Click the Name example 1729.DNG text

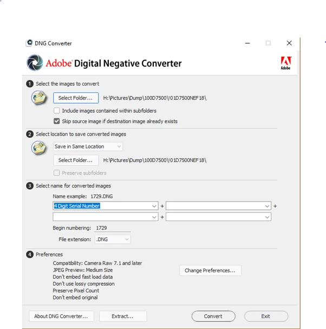83,197
